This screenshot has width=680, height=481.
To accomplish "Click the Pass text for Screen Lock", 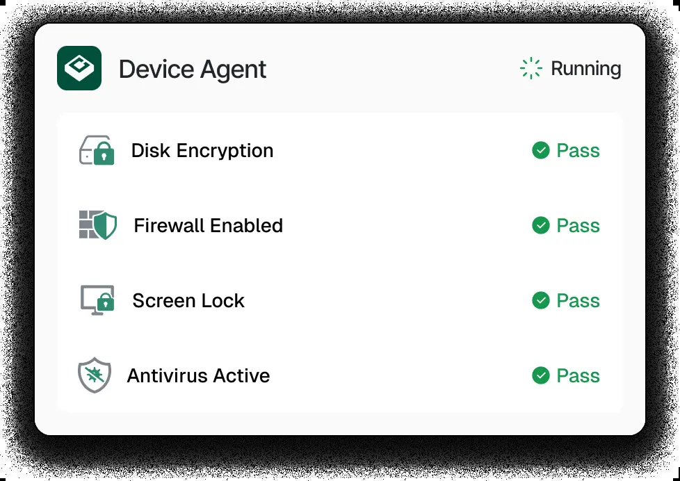I will pos(578,300).
